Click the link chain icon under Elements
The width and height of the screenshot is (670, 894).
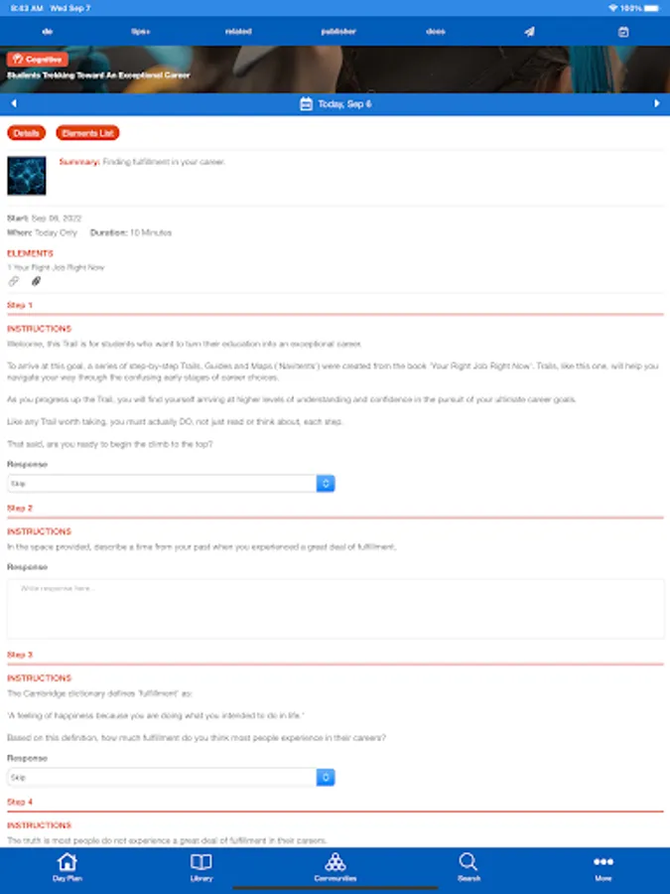point(14,281)
